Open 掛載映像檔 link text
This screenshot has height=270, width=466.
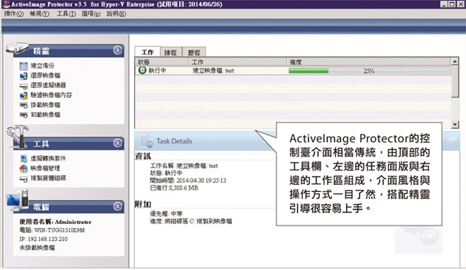coord(45,105)
